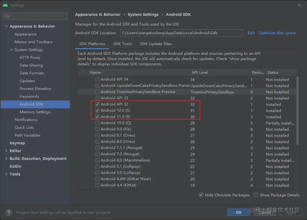Check the Android 7.0 (Nougat) checkbox

pos(97,154)
